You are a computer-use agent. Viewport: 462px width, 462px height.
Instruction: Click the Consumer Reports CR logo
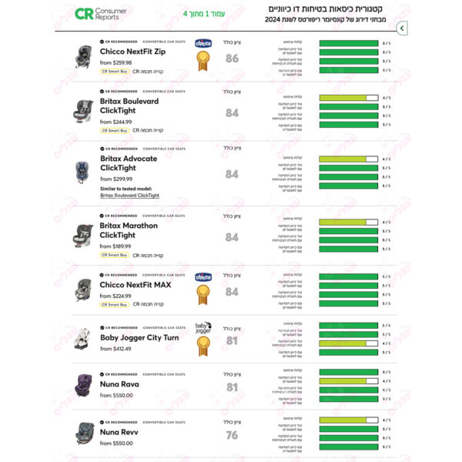pos(100,14)
